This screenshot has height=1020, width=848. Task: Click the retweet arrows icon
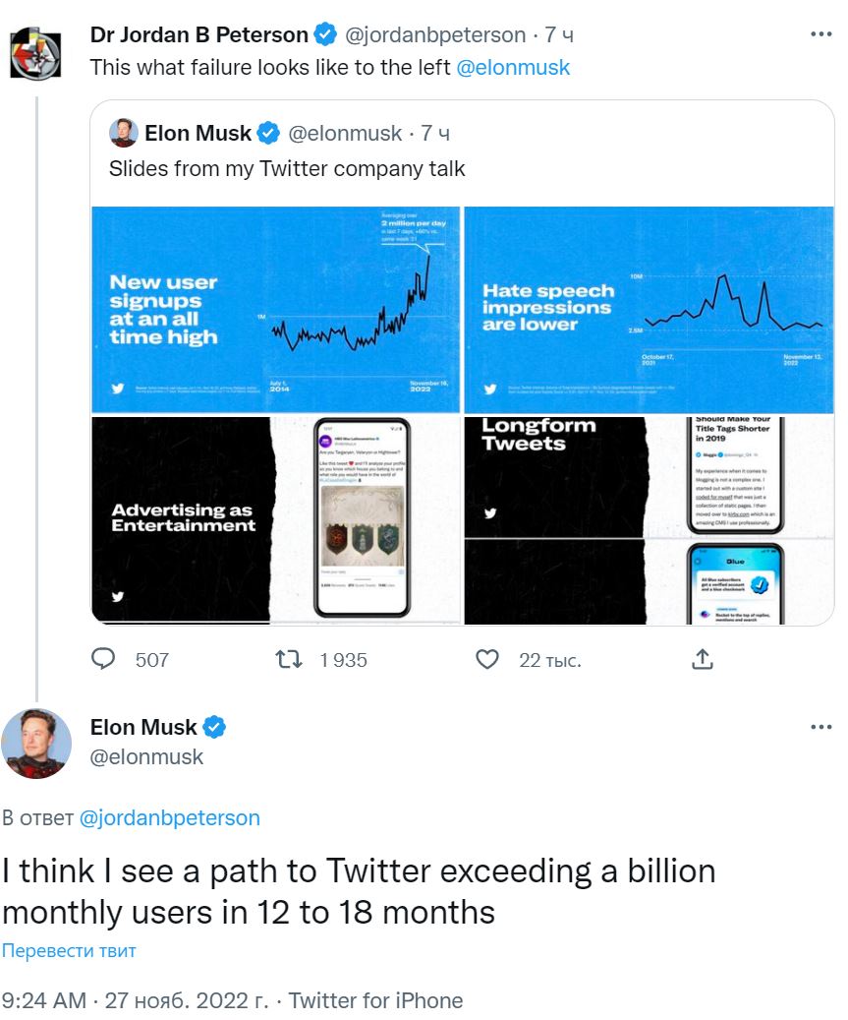point(290,659)
